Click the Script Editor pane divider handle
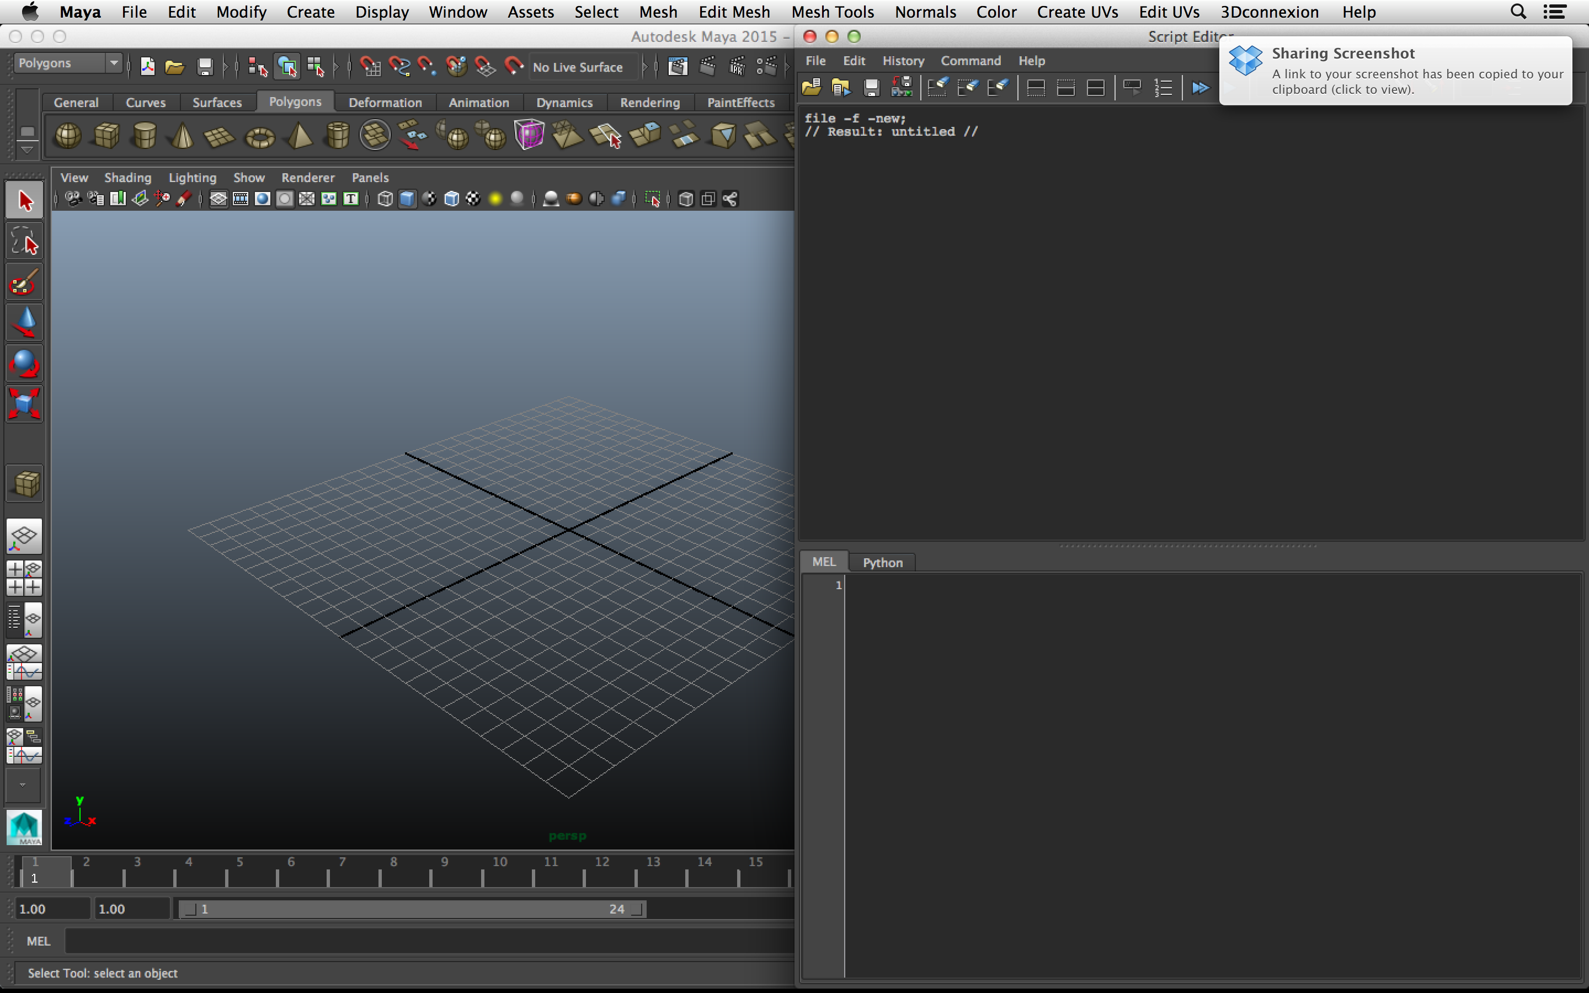Viewport: 1589px width, 993px height. pyautogui.click(x=1188, y=546)
